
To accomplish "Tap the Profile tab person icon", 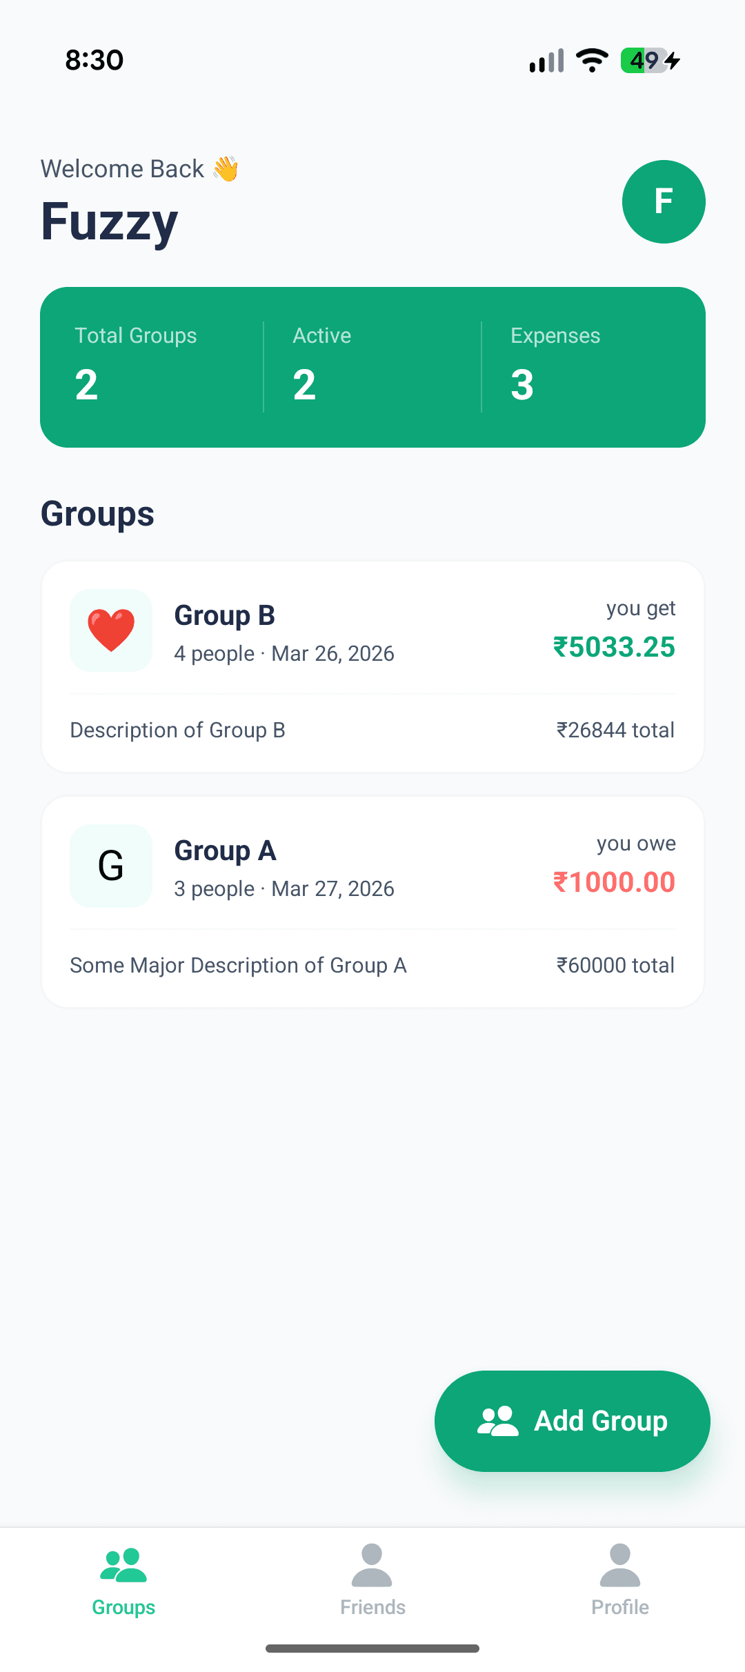I will pos(620,1565).
